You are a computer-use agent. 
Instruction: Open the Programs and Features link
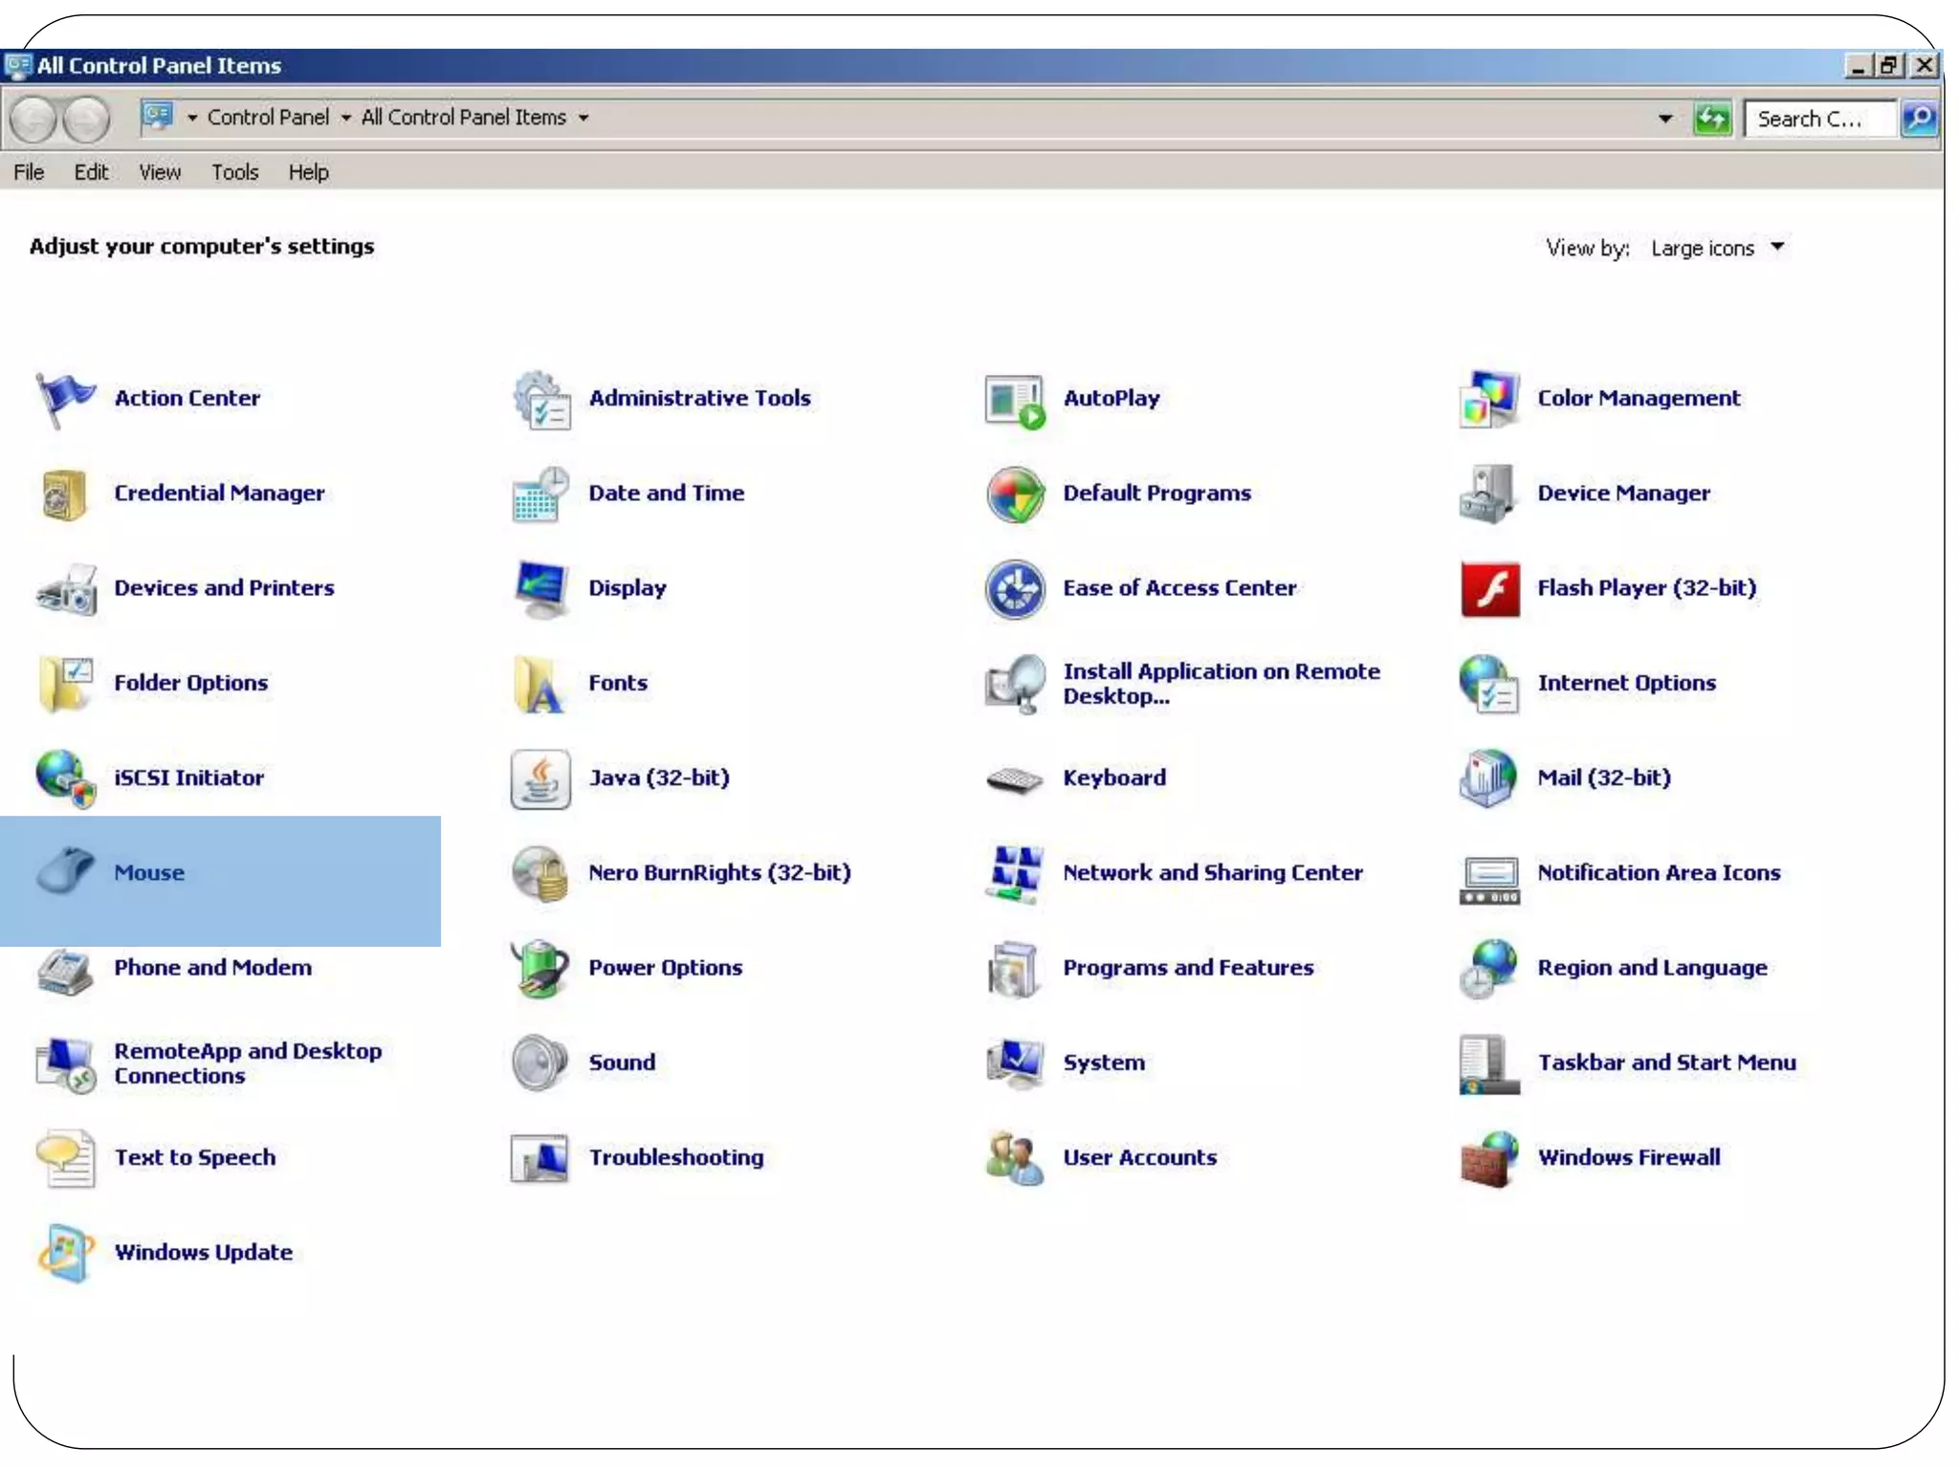coord(1187,968)
